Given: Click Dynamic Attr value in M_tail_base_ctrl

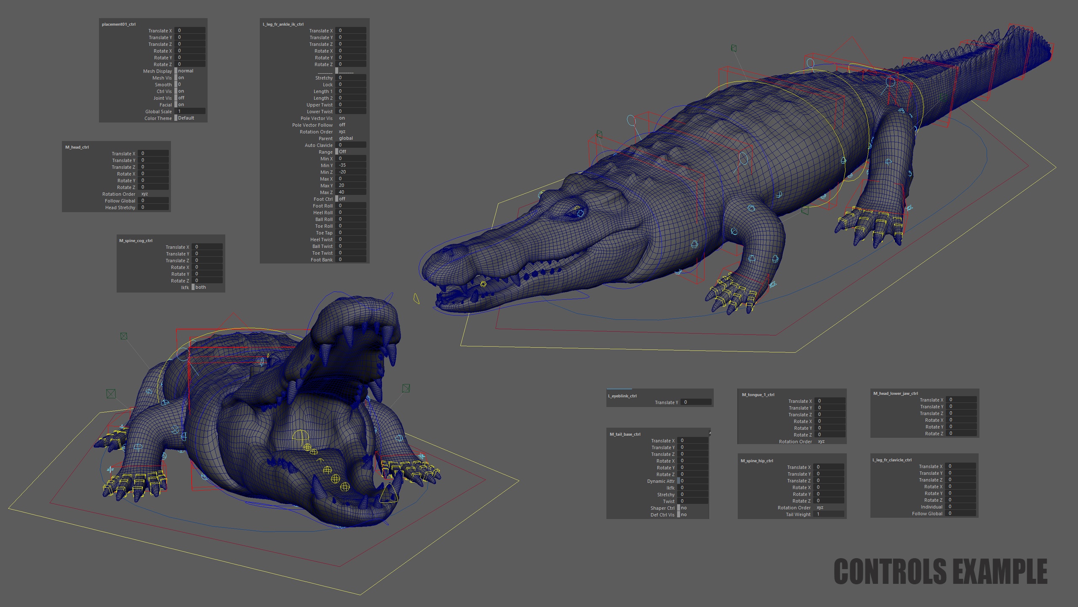Looking at the screenshot, I should [693, 481].
